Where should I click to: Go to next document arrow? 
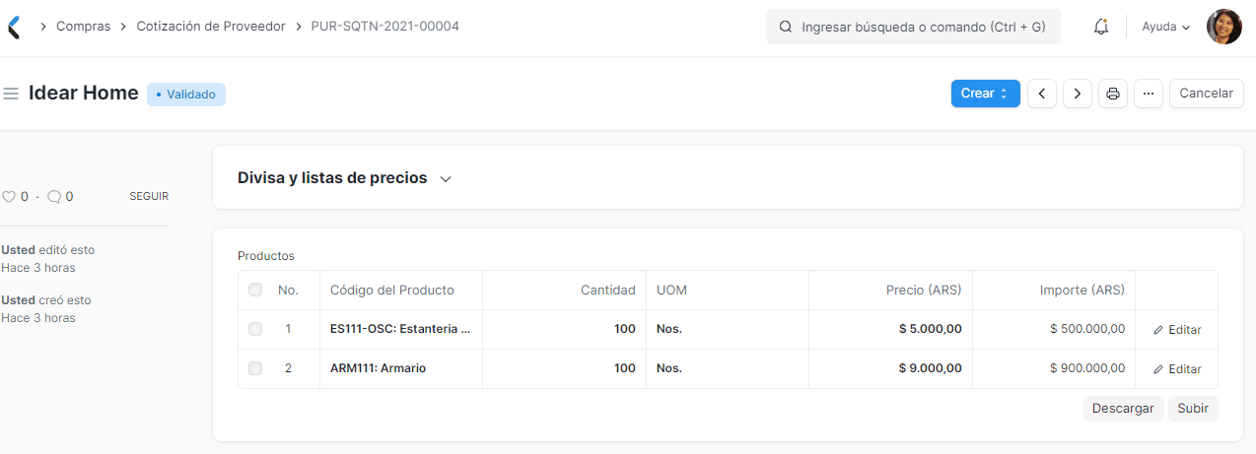click(x=1078, y=94)
